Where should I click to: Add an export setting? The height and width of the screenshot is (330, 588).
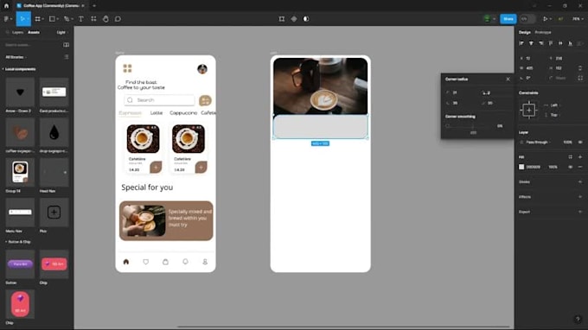579,212
